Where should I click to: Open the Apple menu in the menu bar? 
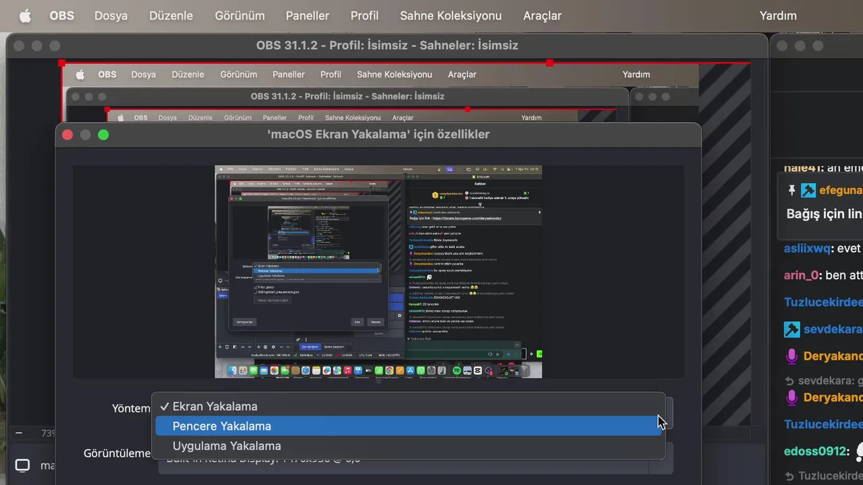click(25, 15)
